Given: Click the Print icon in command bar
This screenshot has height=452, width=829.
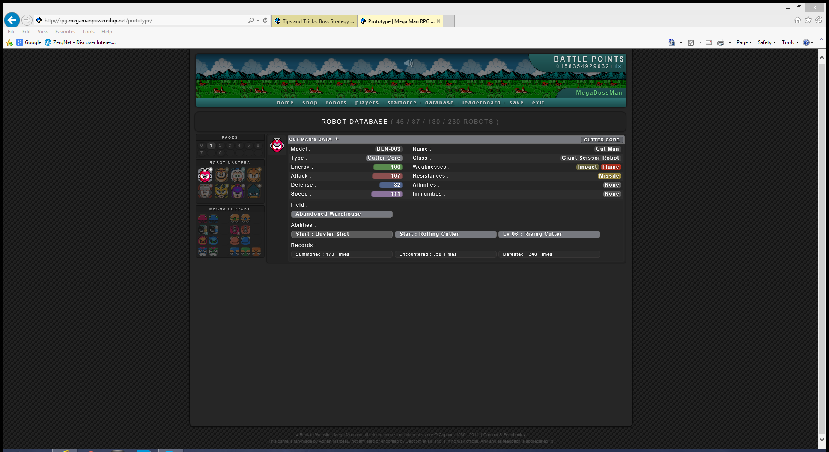Looking at the screenshot, I should click(721, 42).
